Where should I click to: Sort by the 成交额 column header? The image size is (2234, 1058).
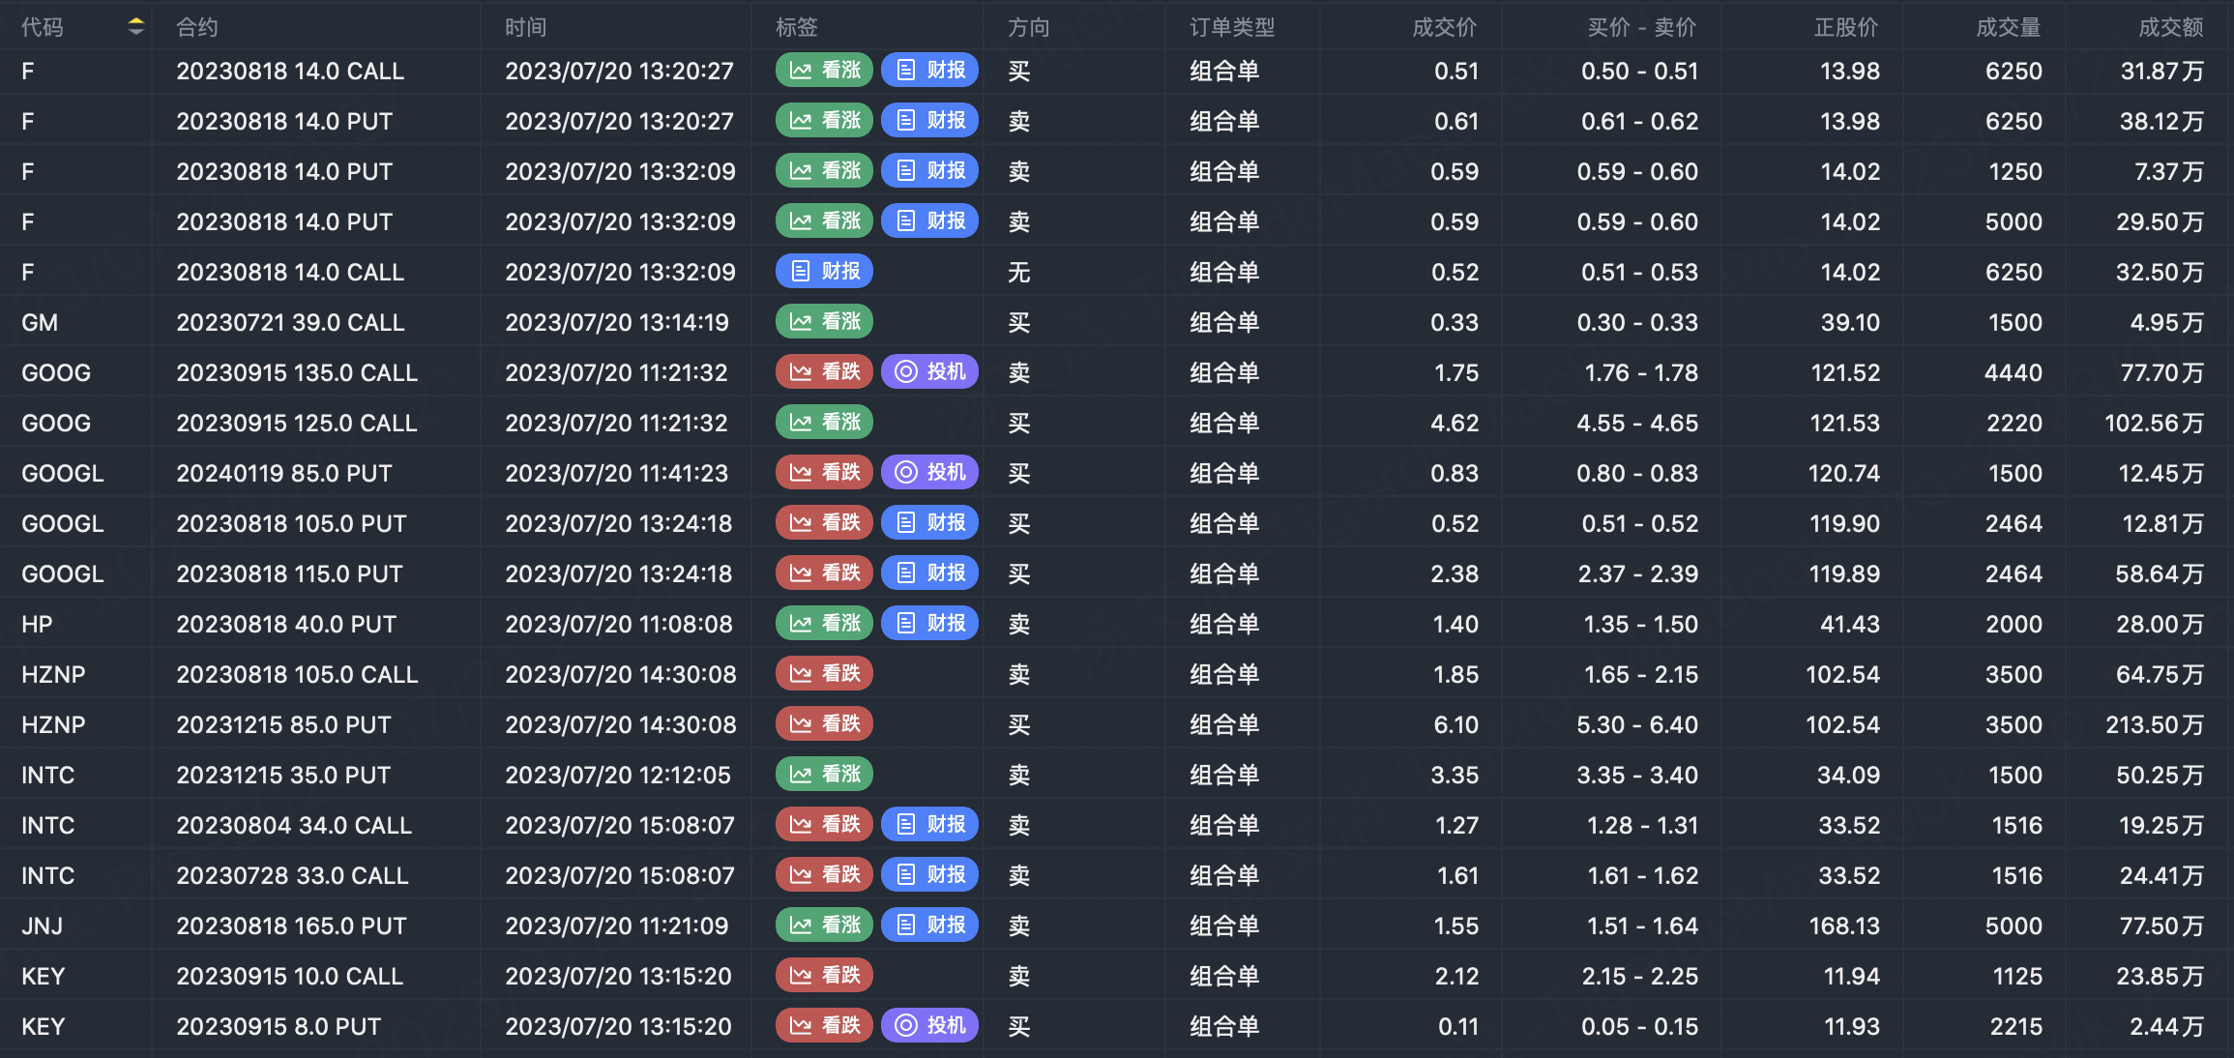2170,27
